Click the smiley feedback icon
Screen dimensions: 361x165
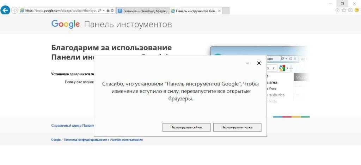point(356,10)
